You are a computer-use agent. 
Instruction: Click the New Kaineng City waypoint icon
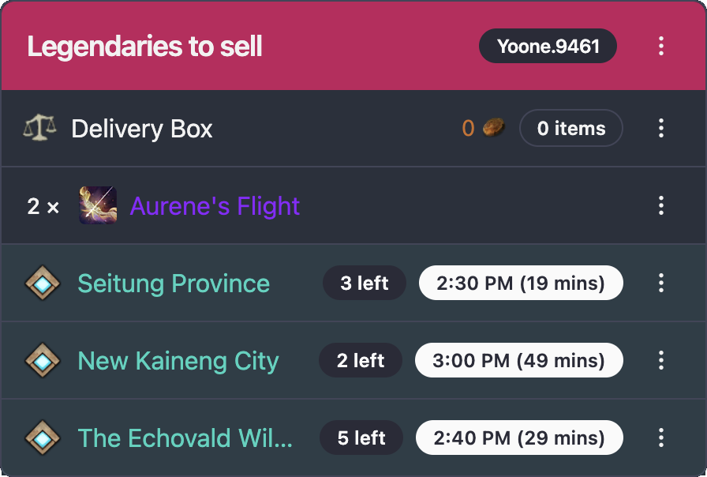pyautogui.click(x=43, y=361)
